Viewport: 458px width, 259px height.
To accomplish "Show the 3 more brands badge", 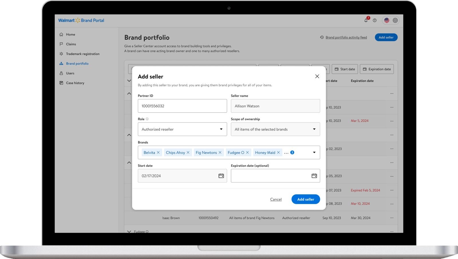I will pos(292,153).
